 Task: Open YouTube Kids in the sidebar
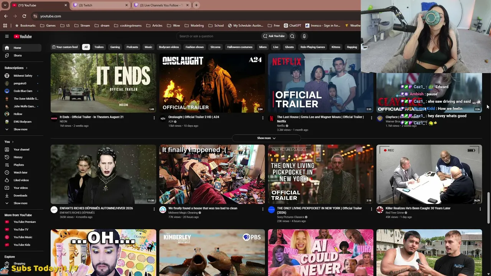click(21, 245)
